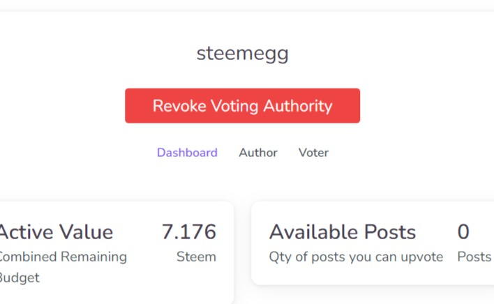
Task: Click the 0 available posts count
Action: [x=463, y=232]
